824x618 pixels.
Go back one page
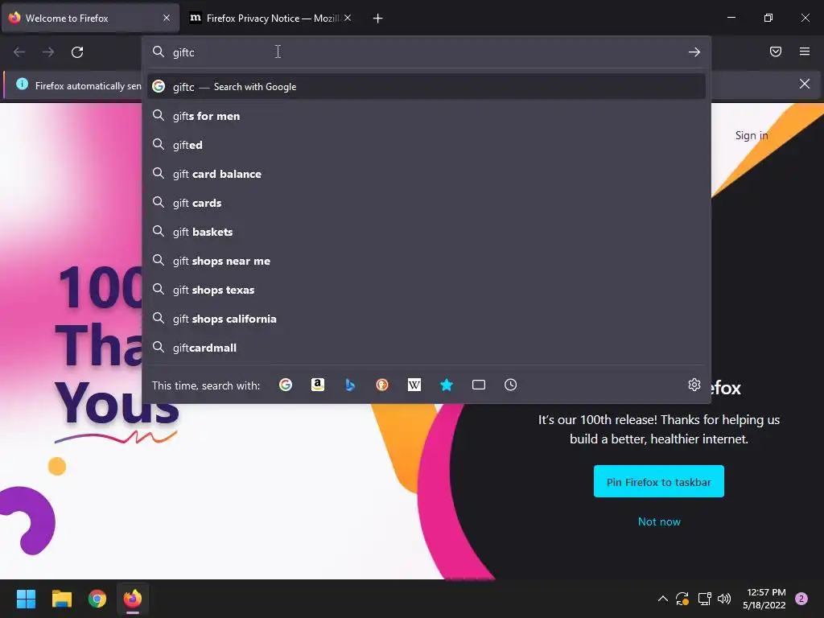(x=19, y=52)
